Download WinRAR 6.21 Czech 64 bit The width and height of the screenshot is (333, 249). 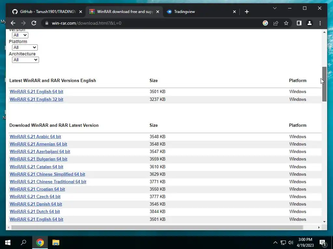click(x=35, y=196)
